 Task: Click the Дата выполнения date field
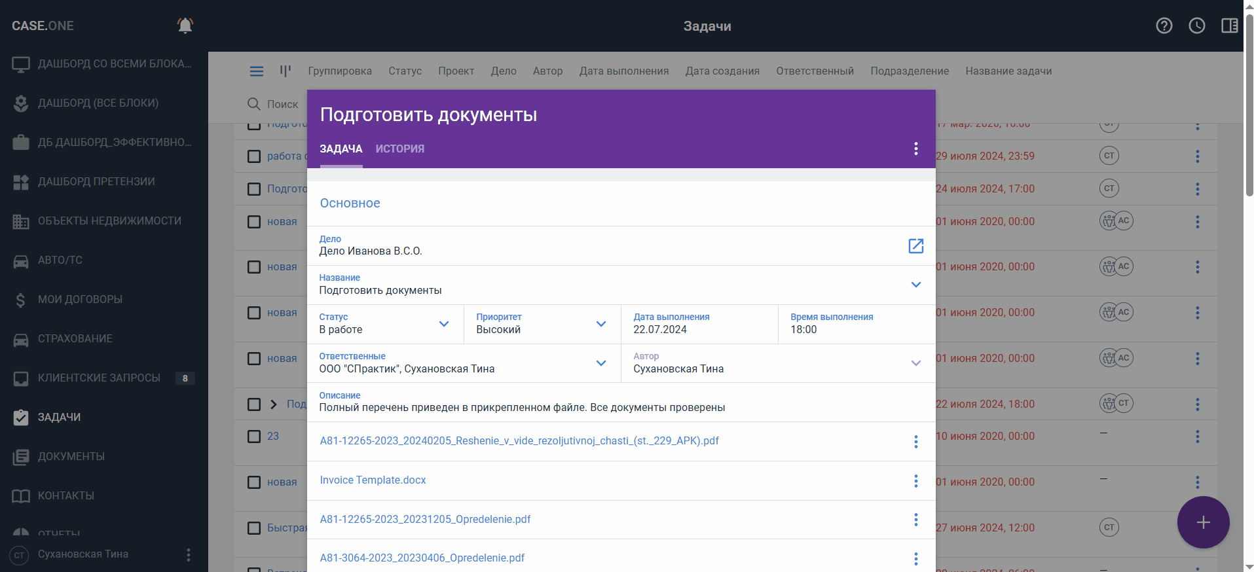[x=698, y=324]
